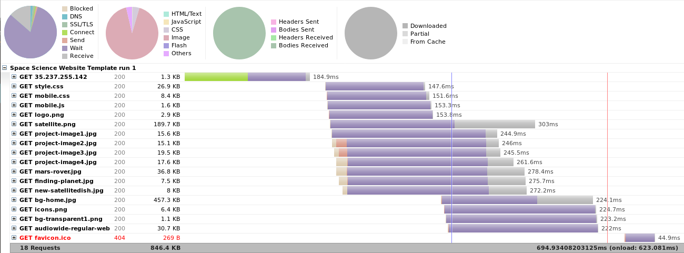This screenshot has height=253, width=684.
Task: Click the gray cache pie chart
Action: [370, 33]
